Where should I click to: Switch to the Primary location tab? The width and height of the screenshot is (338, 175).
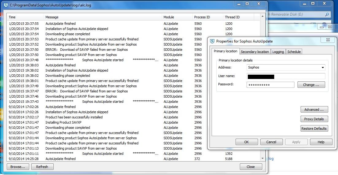coord(225,51)
